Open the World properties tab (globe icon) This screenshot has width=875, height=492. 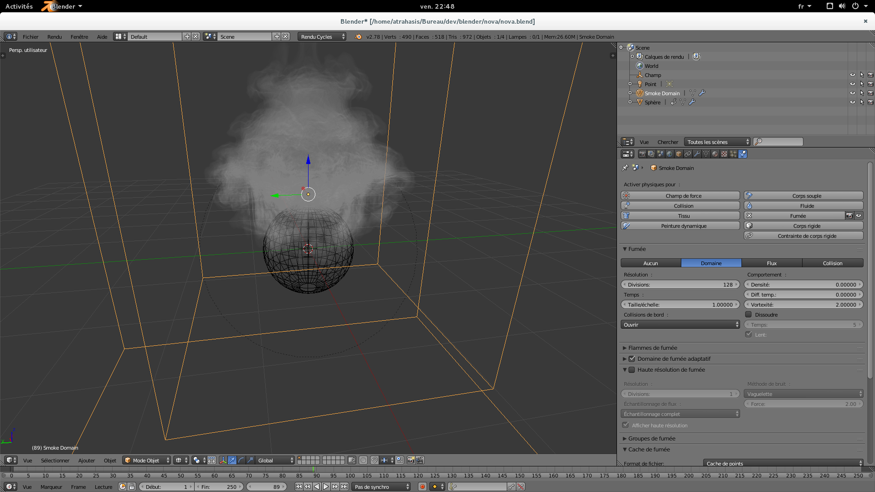669,154
